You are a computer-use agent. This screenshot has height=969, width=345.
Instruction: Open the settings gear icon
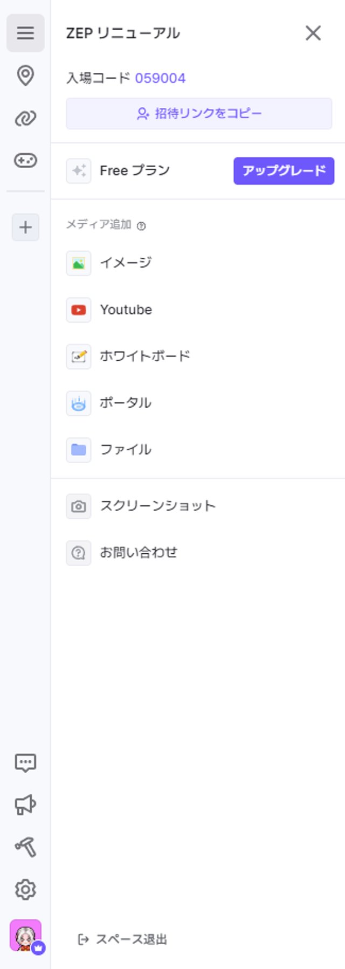tap(25, 889)
